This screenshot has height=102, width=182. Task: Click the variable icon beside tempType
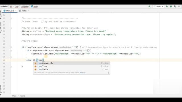(x=36, y=66)
